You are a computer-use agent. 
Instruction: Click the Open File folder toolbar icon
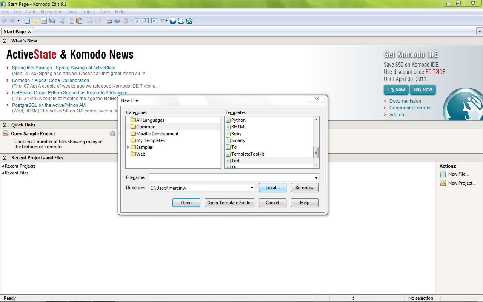click(35, 21)
